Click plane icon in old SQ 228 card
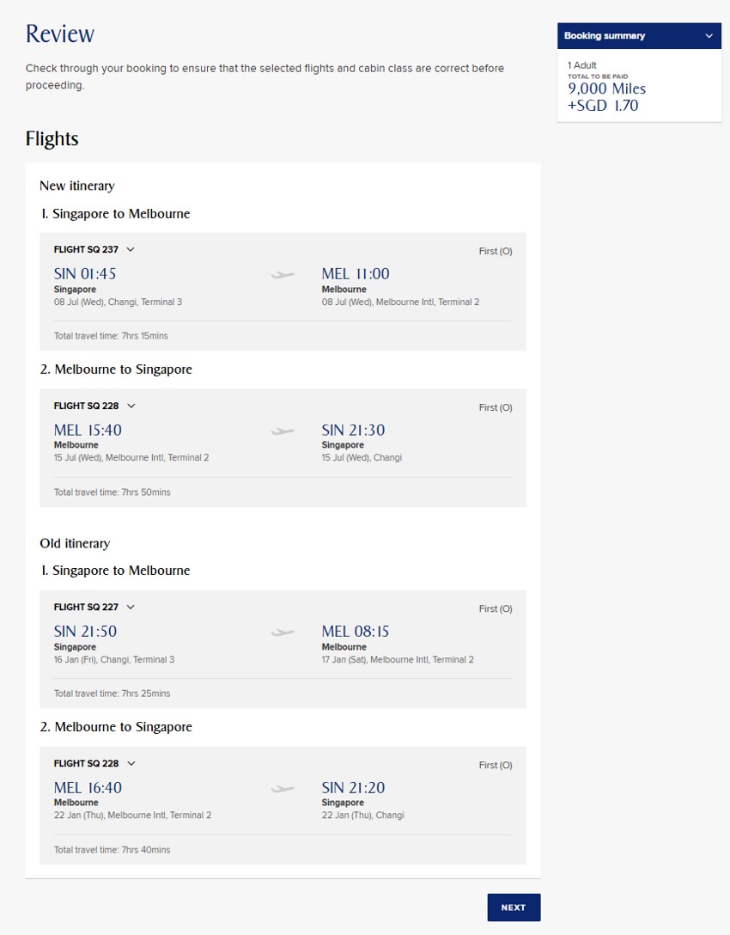The image size is (730, 935). [x=283, y=789]
